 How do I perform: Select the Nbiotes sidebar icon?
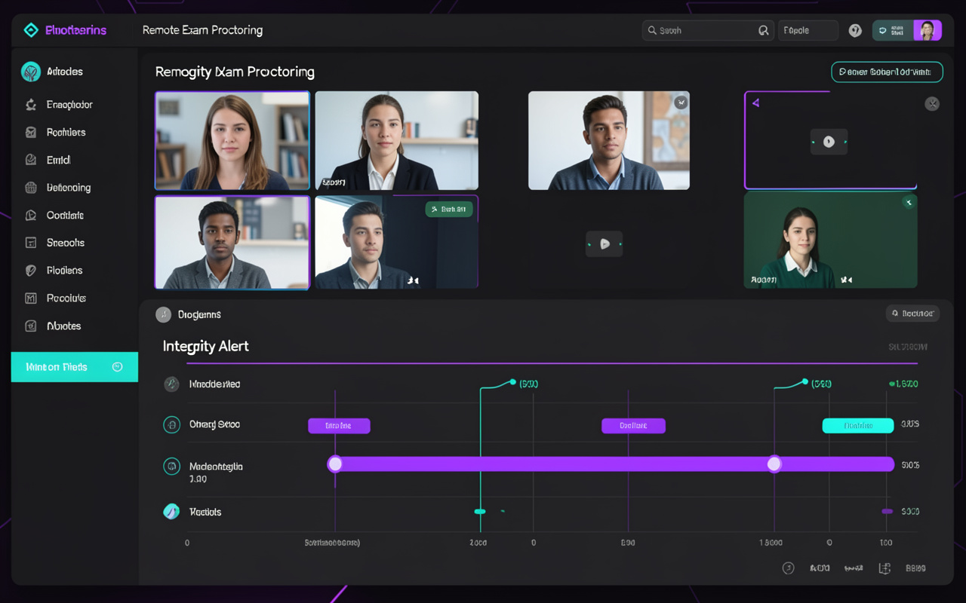pos(31,326)
